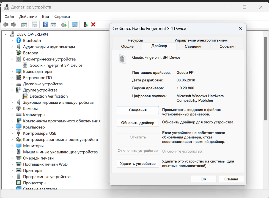Click the add driver green arrow toolbar icon
This screenshot has width=269, height=198.
point(86,24)
